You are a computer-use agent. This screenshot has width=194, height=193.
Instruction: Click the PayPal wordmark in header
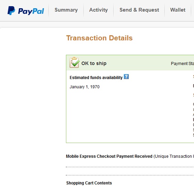(x=31, y=12)
